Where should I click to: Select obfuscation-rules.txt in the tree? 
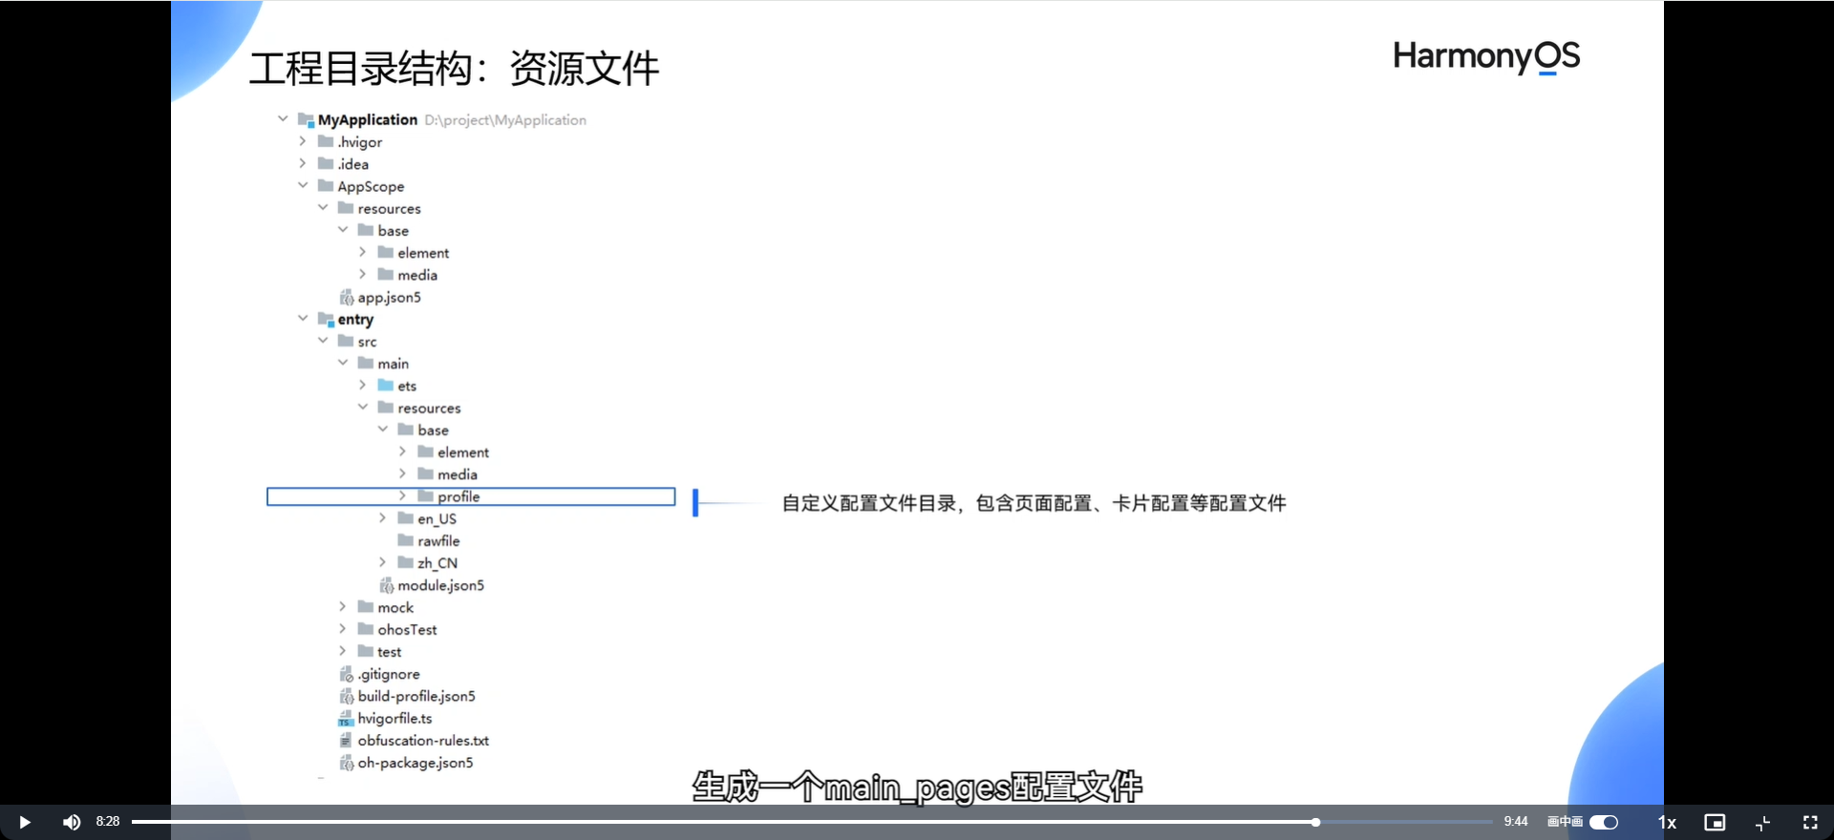tap(423, 741)
